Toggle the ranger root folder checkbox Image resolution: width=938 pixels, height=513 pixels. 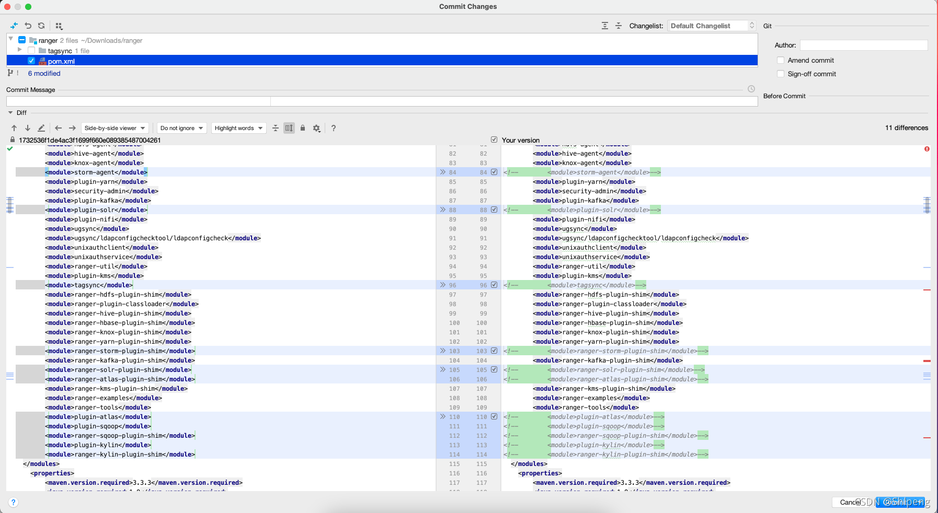(x=22, y=40)
